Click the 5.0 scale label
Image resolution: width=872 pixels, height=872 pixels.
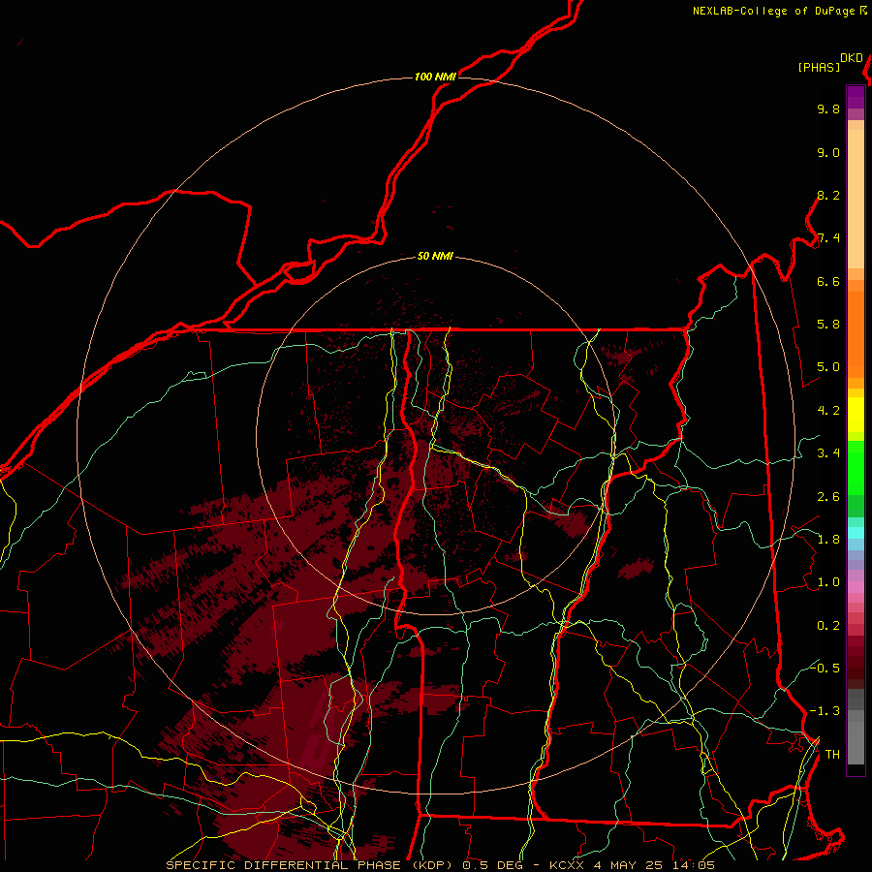828,367
